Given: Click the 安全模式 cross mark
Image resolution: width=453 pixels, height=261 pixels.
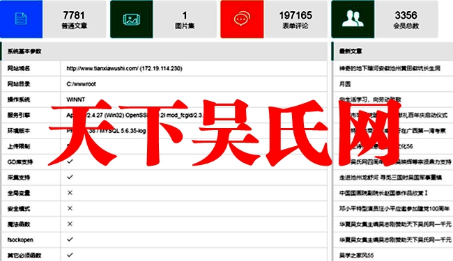Looking at the screenshot, I should tap(70, 208).
